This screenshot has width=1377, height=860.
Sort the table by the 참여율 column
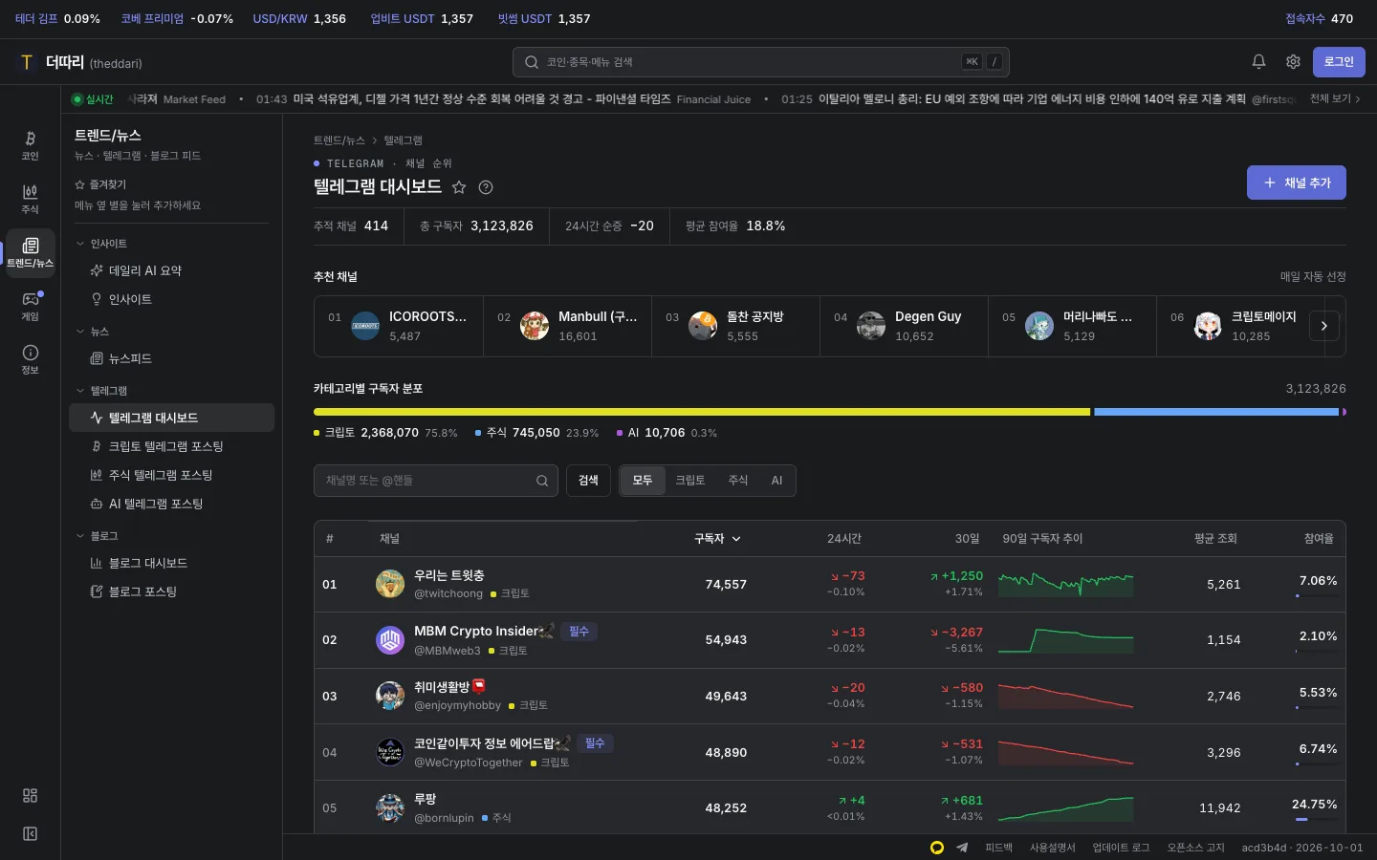pyautogui.click(x=1319, y=539)
